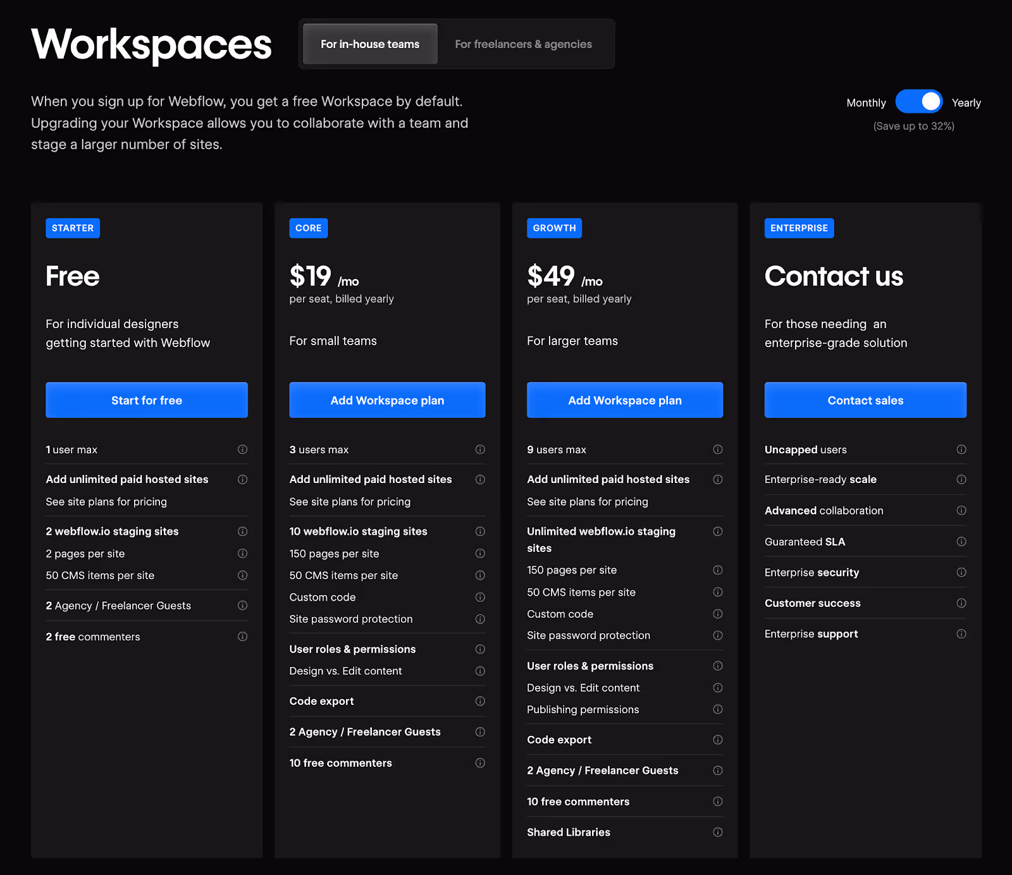Open info icon for Enterprise-ready scale
This screenshot has width=1012, height=875.
tap(961, 479)
